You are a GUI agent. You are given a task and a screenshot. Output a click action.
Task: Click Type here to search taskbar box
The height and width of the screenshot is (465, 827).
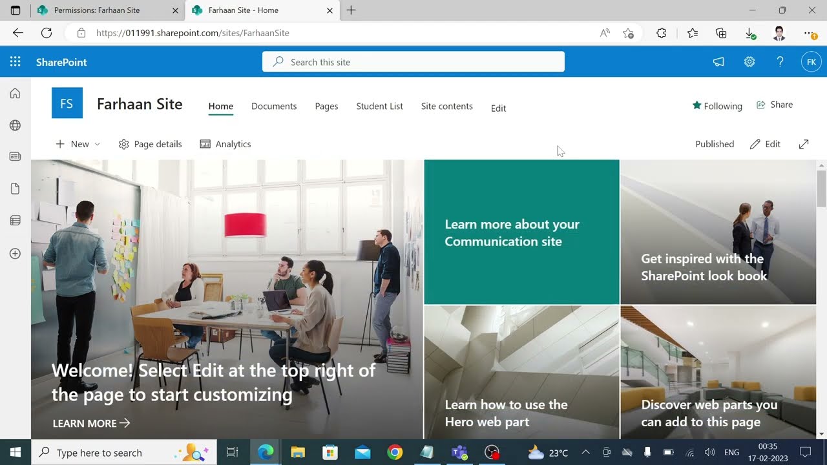coord(124,452)
